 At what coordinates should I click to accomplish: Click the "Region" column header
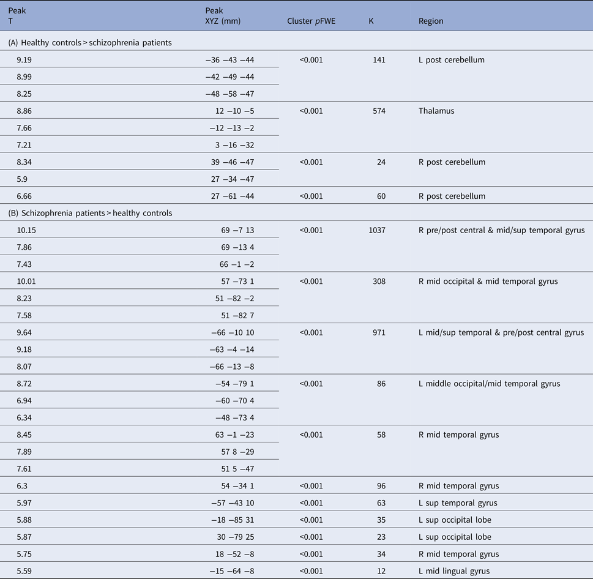(431, 21)
